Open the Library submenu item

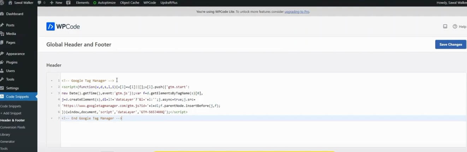5,134
